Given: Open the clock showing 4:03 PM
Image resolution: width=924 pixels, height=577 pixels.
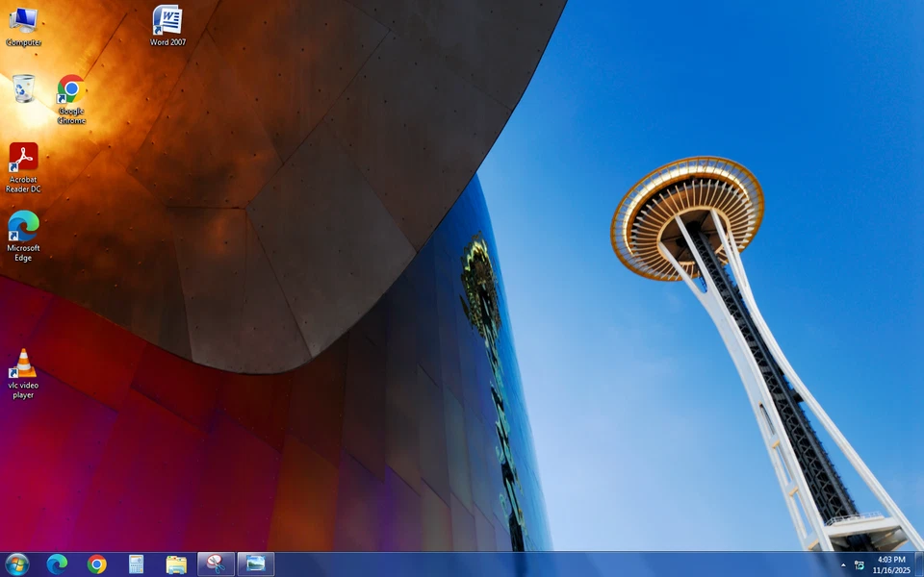Looking at the screenshot, I should [890, 559].
